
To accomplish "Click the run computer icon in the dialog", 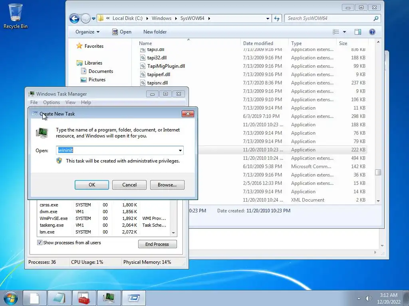I will tap(42, 133).
